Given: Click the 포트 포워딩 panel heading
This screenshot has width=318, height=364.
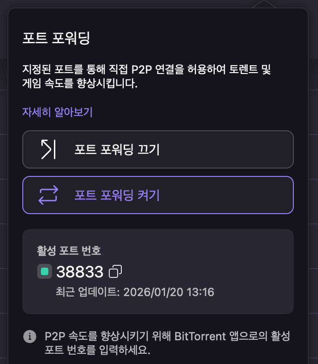Looking at the screenshot, I should click(56, 38).
